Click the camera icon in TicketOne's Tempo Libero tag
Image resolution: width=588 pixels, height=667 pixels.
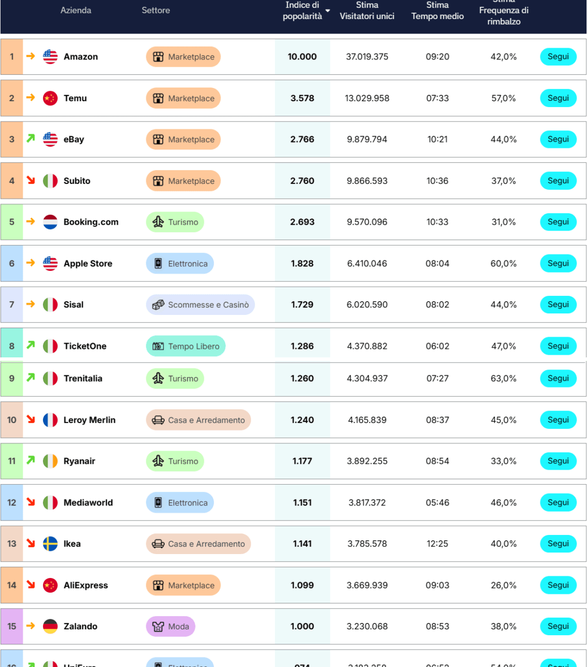[x=158, y=346]
